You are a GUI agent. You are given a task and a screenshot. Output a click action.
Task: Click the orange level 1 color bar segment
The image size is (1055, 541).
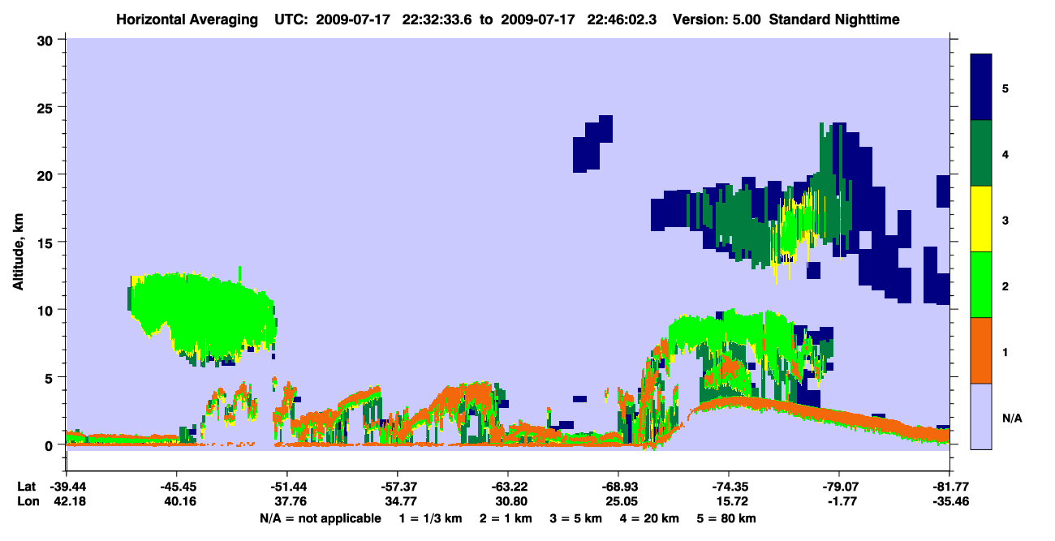coord(981,350)
